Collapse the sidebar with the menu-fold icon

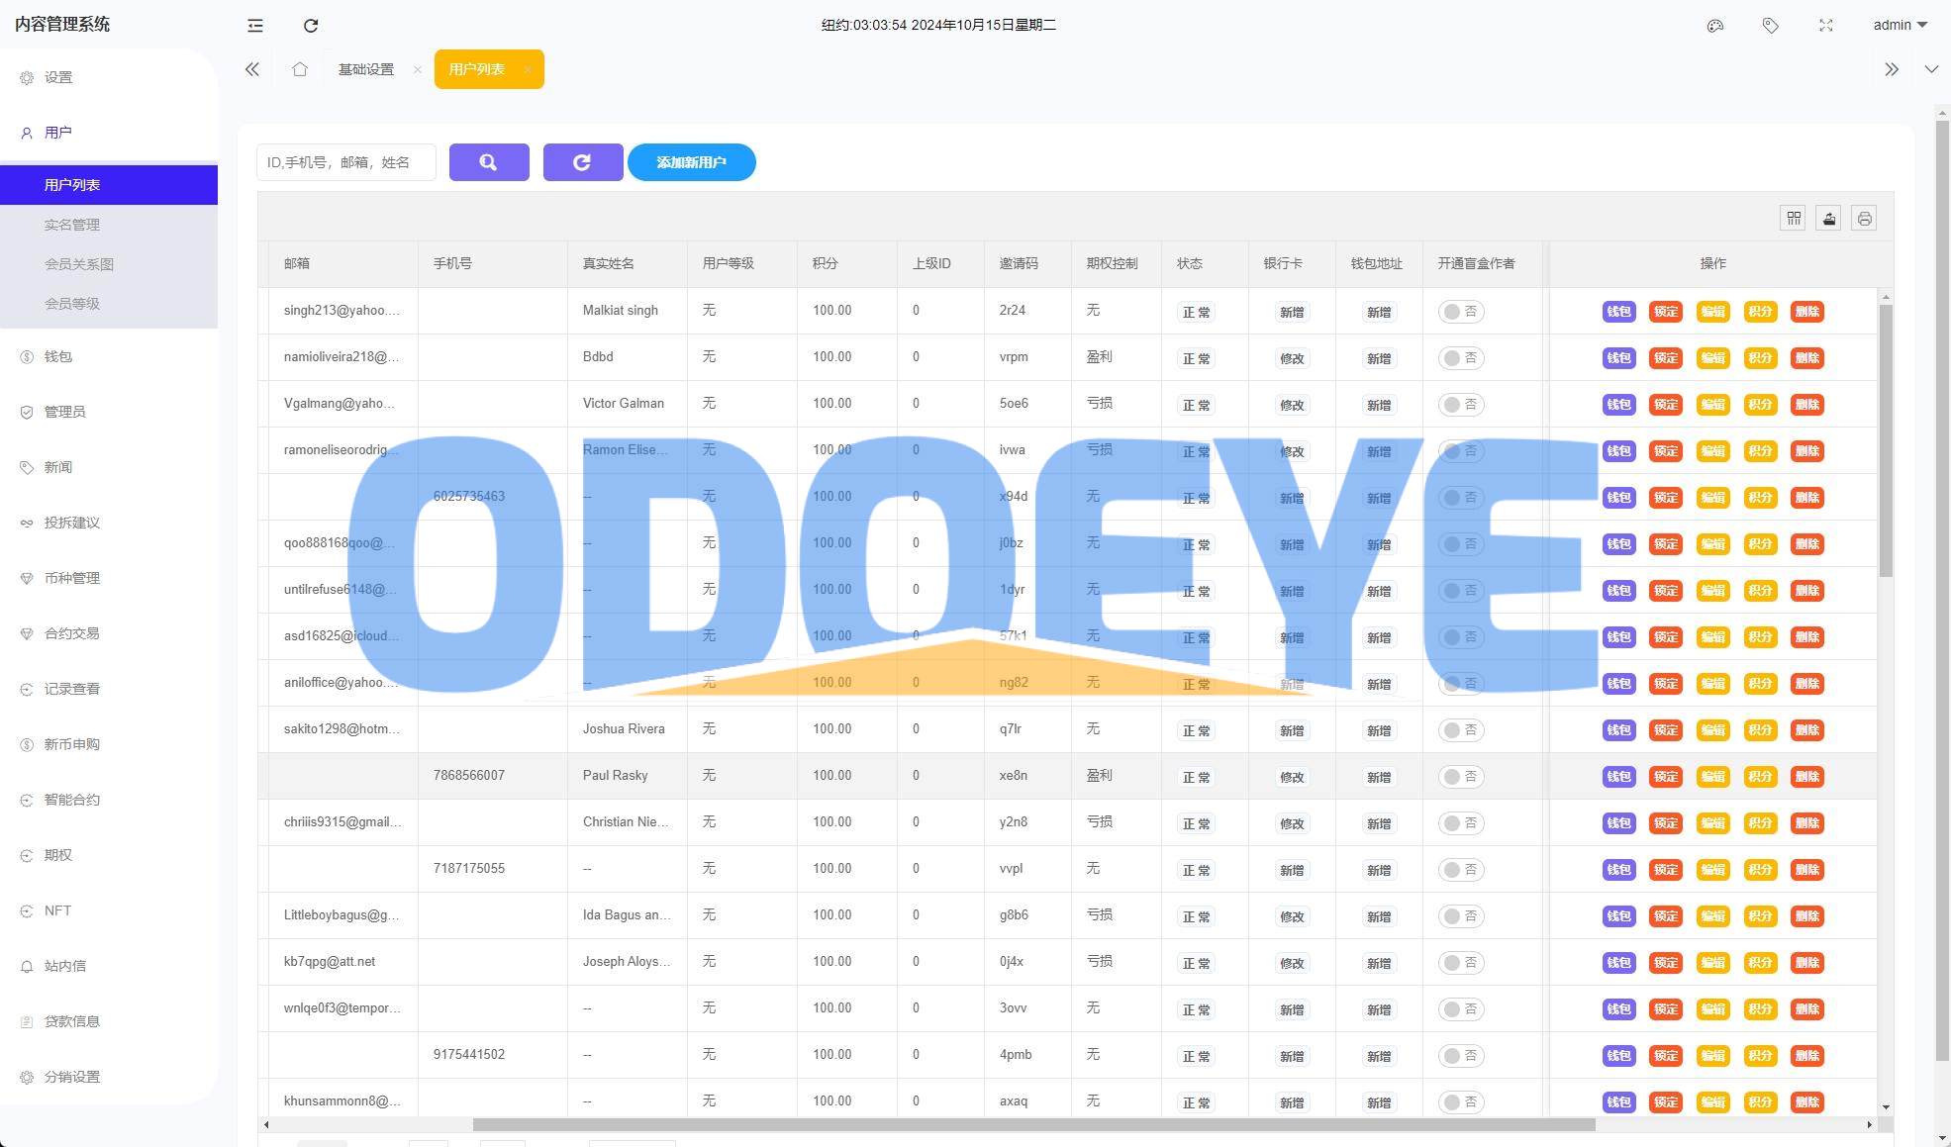click(254, 26)
